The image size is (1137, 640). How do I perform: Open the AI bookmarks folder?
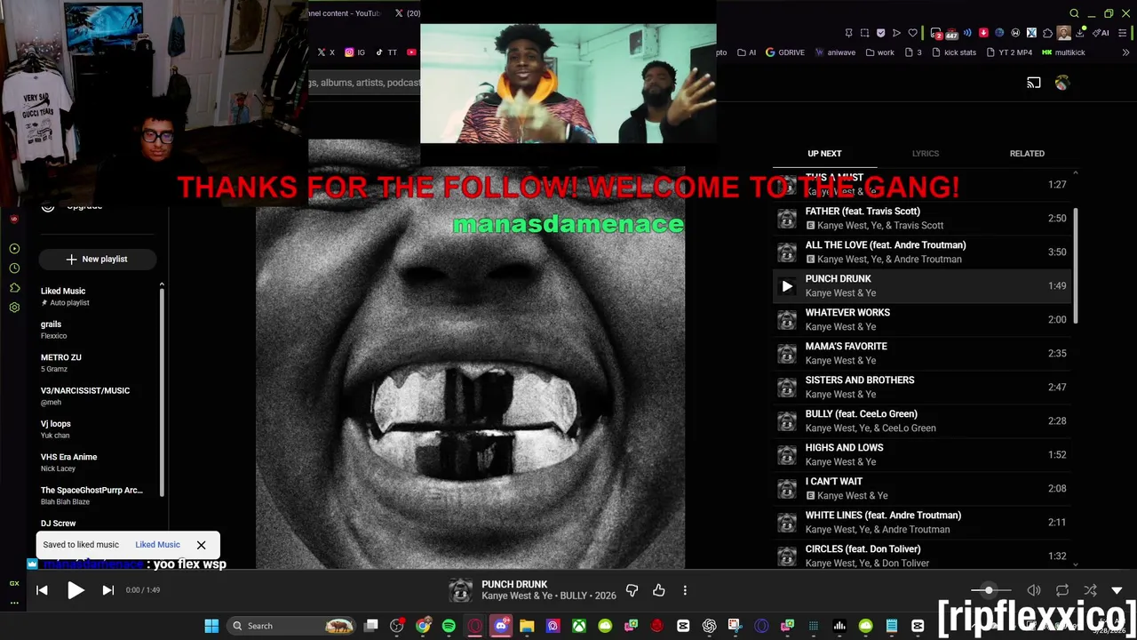[746, 52]
